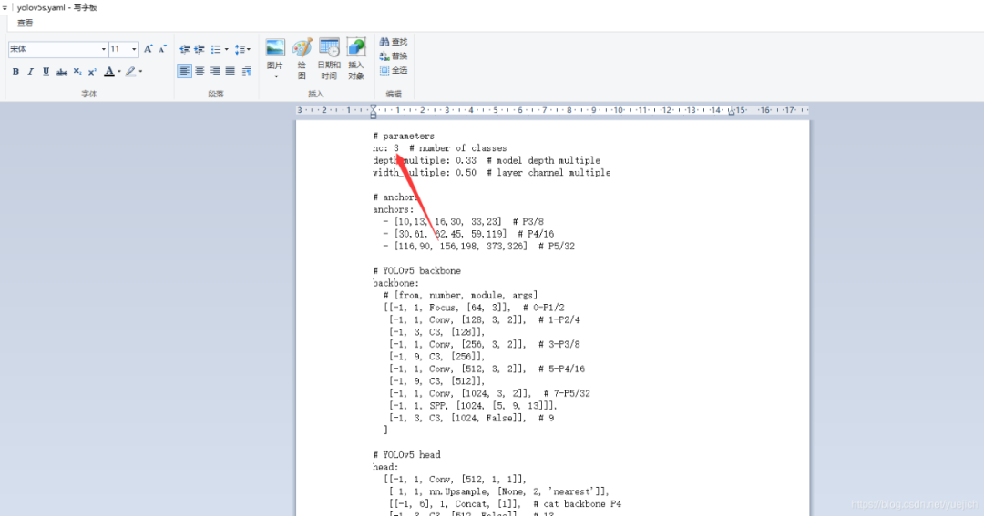This screenshot has height=516, width=984.
Task: Open the quick access toolbar dropdown
Action: tap(5, 8)
